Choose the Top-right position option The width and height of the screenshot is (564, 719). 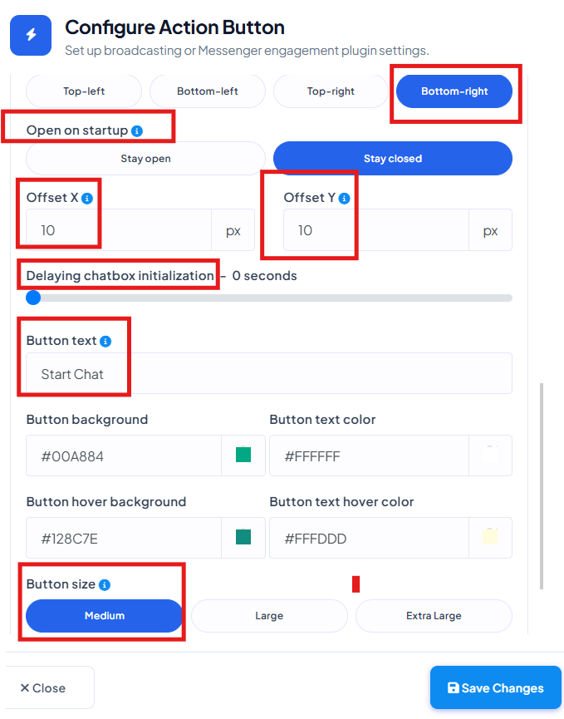coord(331,91)
